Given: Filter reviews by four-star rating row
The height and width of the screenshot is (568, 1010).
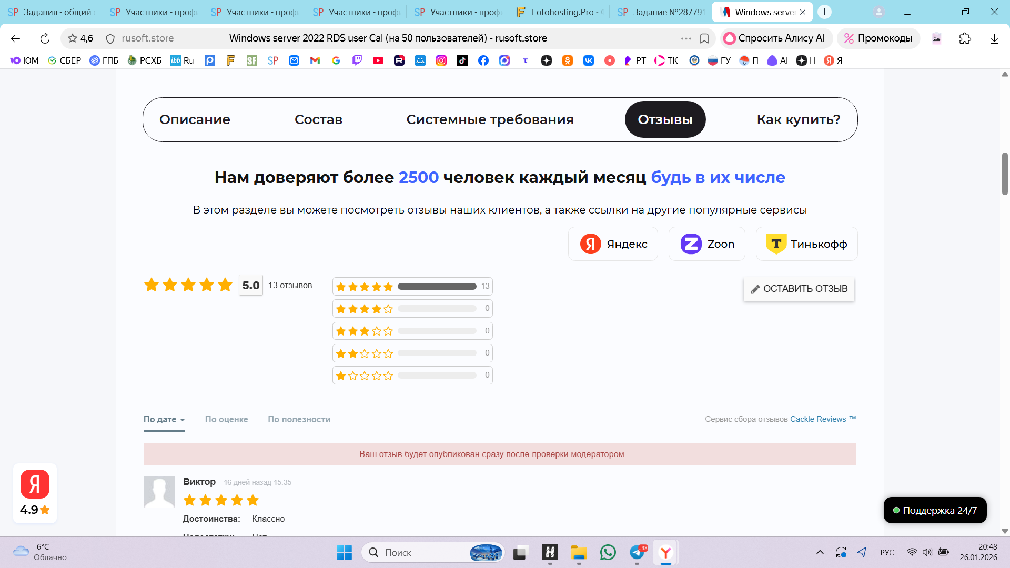Looking at the screenshot, I should pos(412,309).
